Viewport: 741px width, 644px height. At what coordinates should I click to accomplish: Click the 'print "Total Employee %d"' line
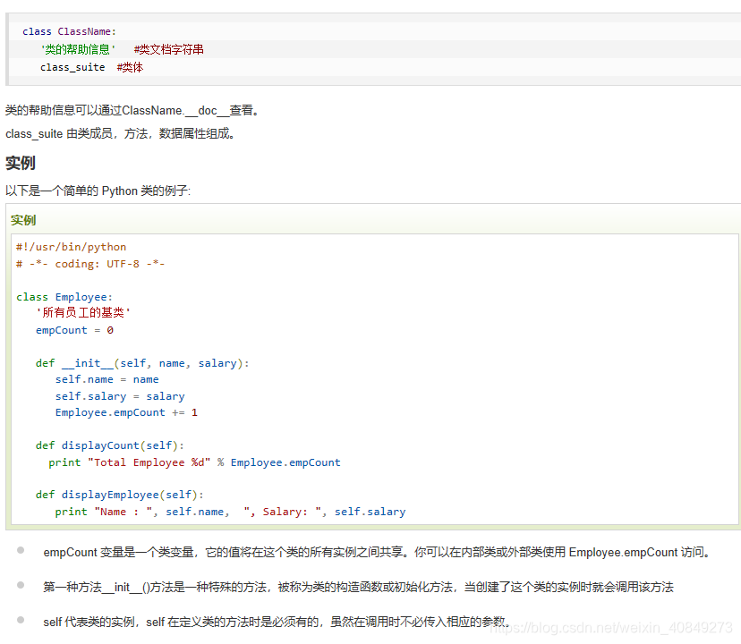(194, 462)
